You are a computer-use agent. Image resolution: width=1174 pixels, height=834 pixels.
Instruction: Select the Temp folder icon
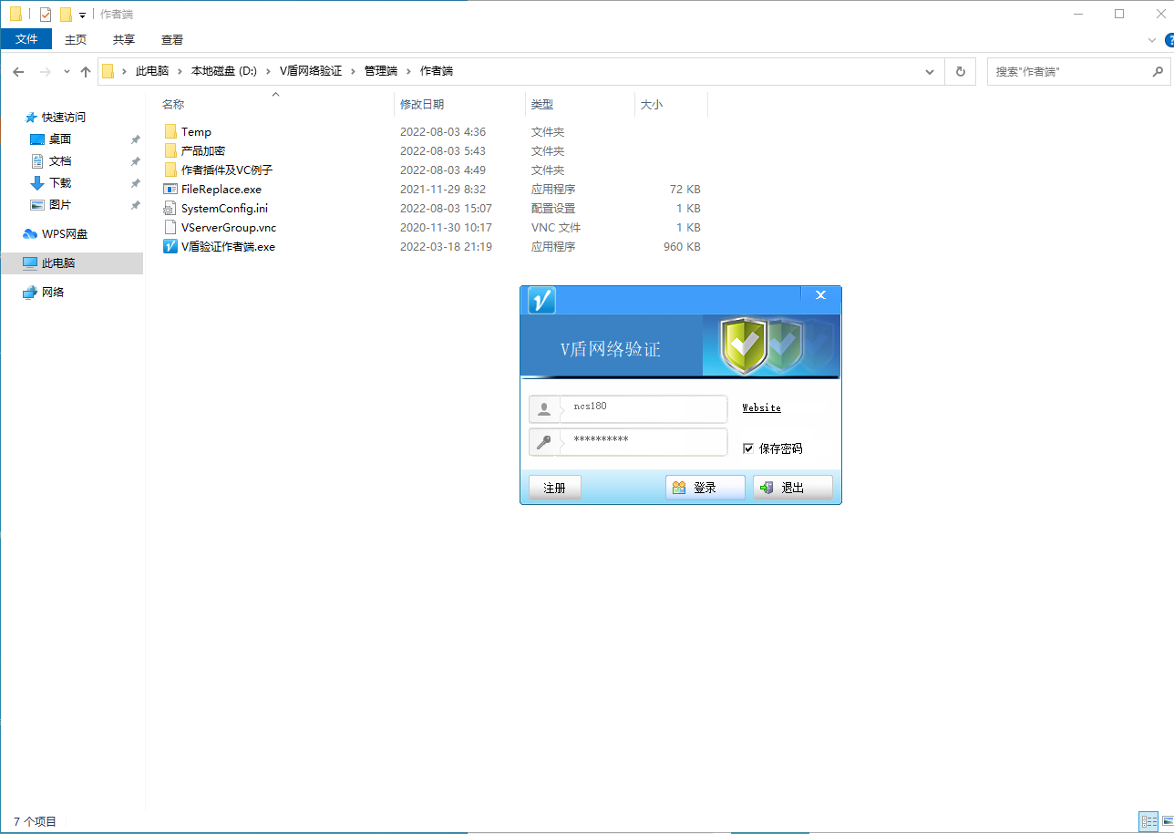point(170,132)
